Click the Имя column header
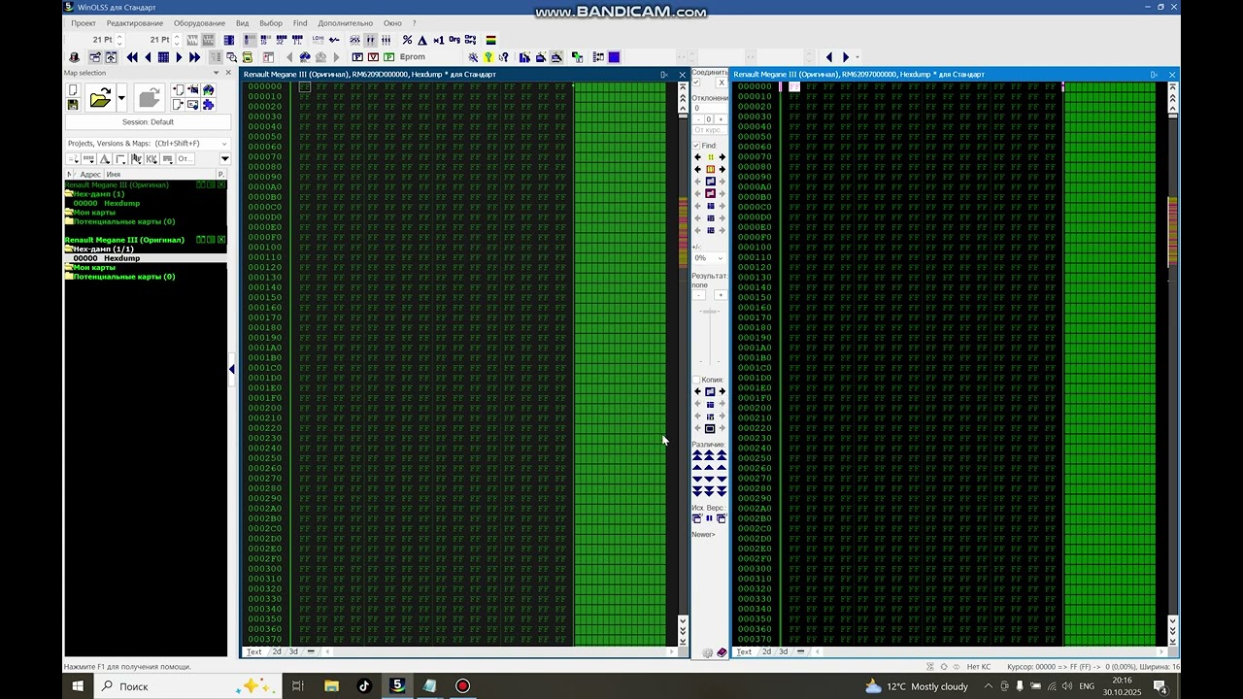 coord(113,175)
